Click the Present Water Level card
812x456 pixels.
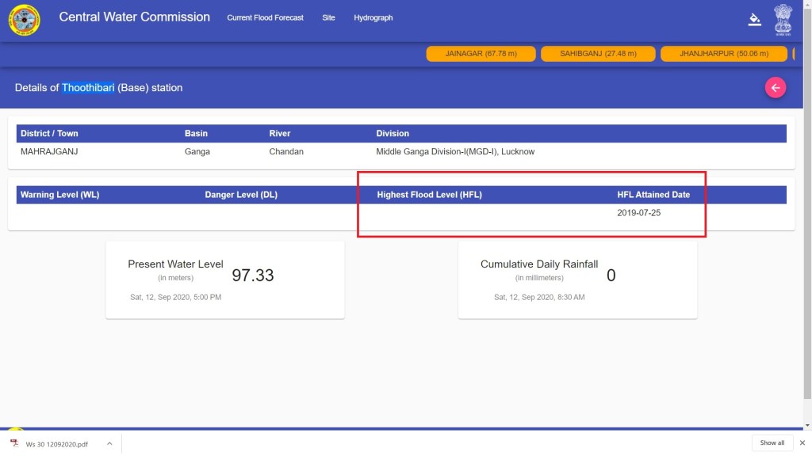(x=224, y=279)
